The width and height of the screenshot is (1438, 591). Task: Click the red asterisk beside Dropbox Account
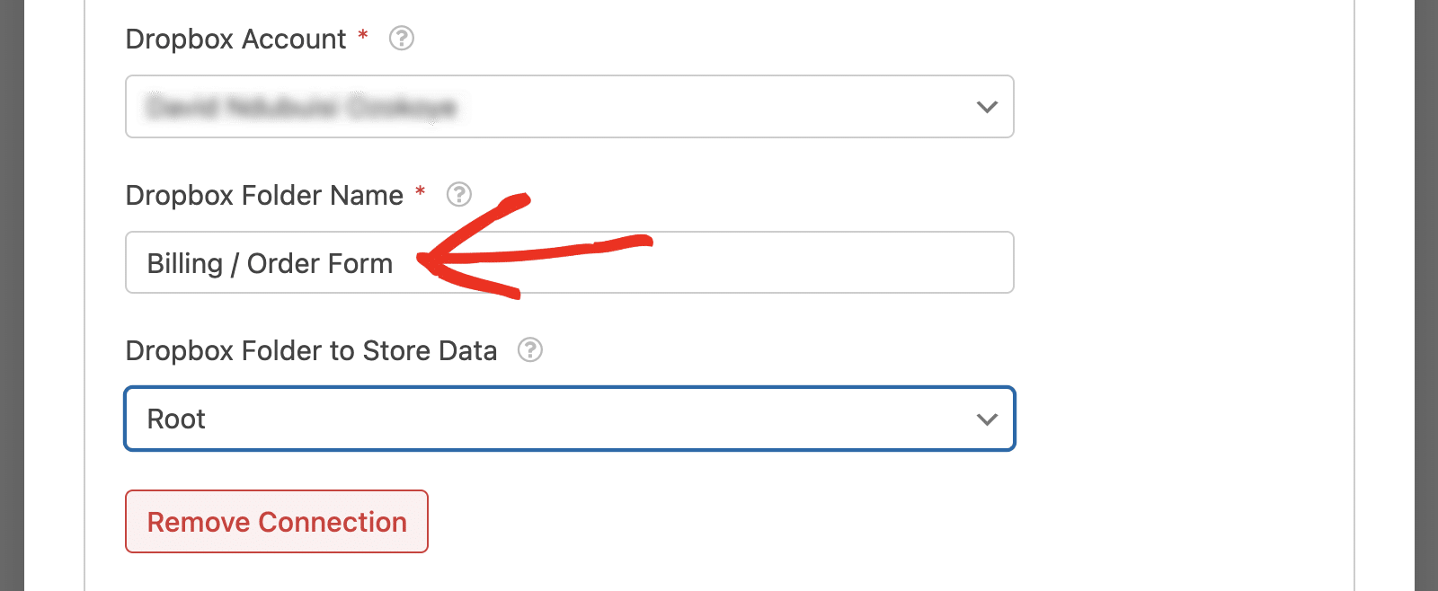363,36
